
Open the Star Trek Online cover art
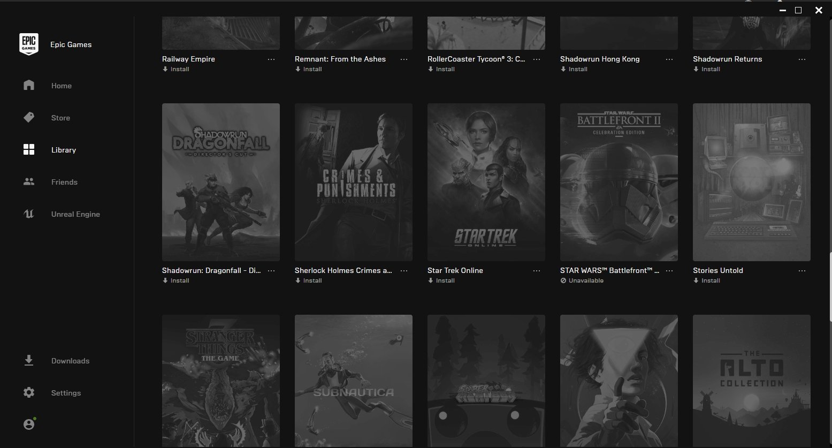tap(486, 182)
